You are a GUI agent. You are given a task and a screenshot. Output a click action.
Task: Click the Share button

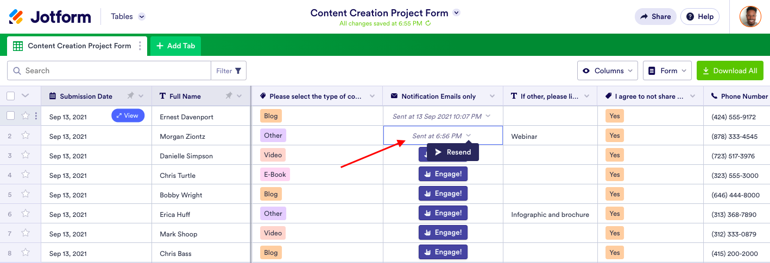point(655,17)
